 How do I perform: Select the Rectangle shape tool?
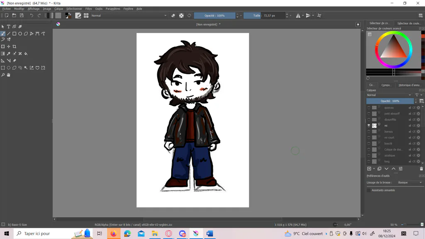(15, 34)
